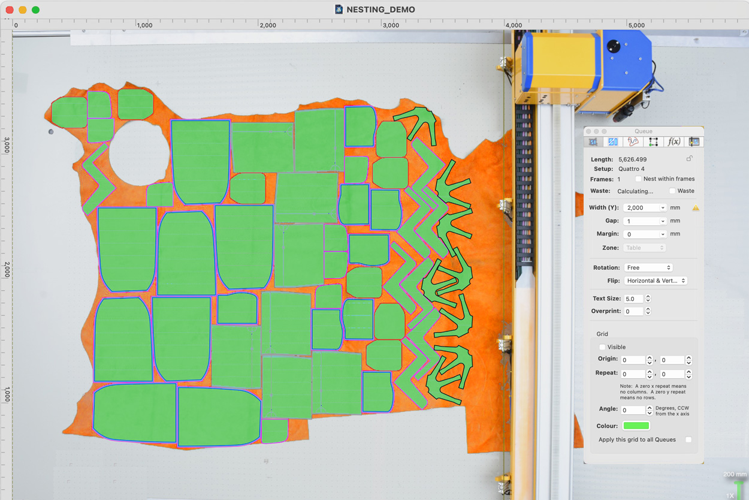Open the Rotation dropdown set to Free
Screen dimensions: 749x500
coord(648,267)
